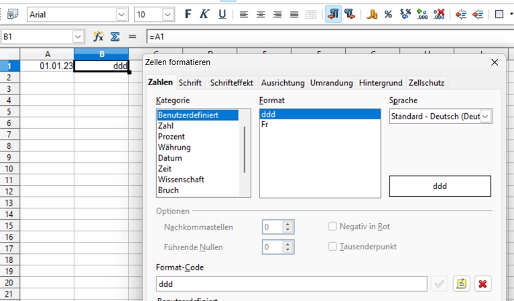Toggle left-to-right text direction button
Viewport: 514px width, 301px height.
[333, 14]
